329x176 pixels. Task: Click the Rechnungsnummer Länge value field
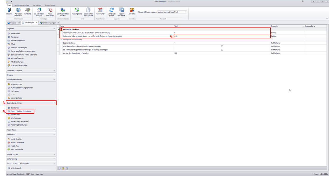(x=221, y=33)
